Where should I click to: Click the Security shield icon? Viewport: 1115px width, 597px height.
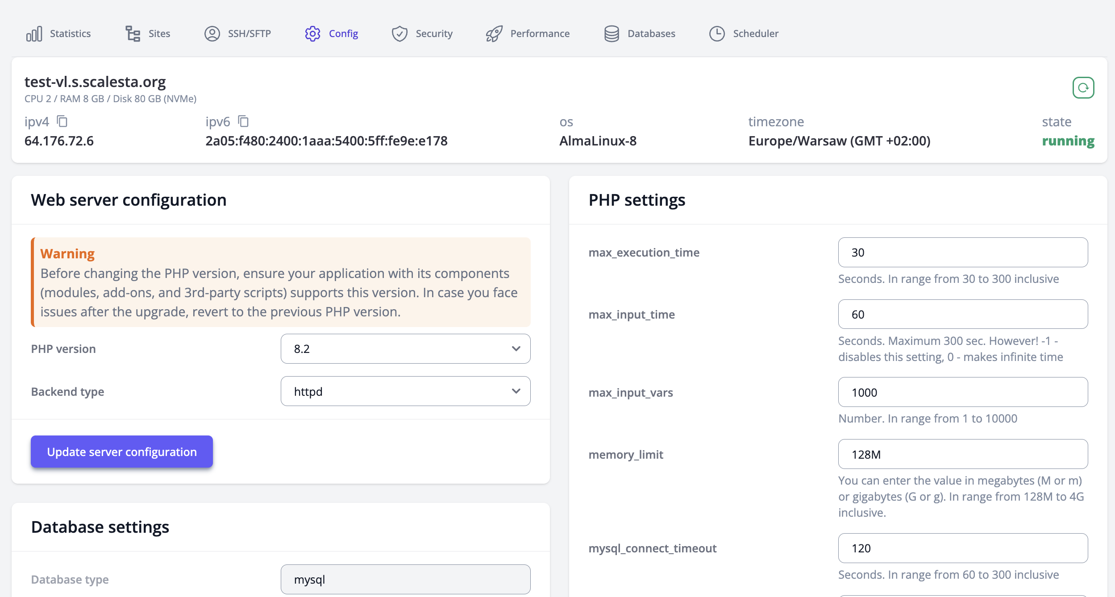[399, 33]
